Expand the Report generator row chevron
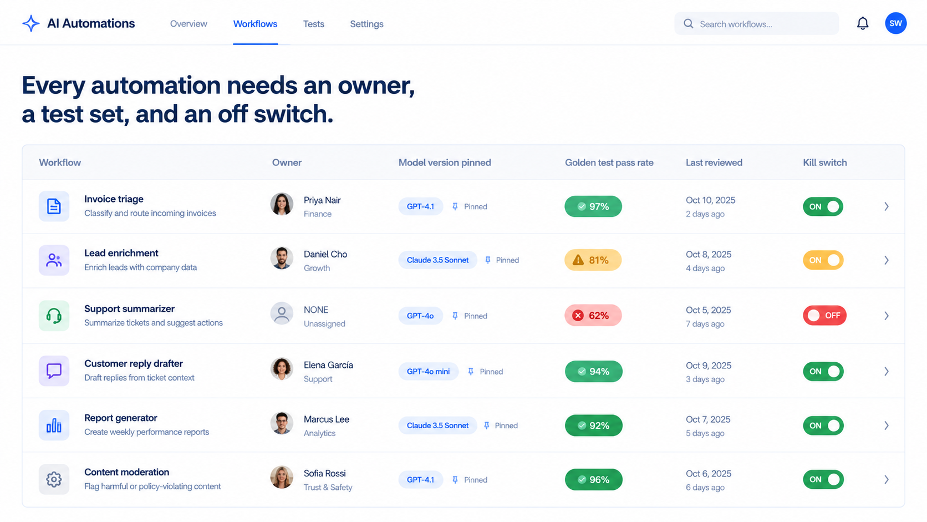This screenshot has height=522, width=927. click(887, 425)
